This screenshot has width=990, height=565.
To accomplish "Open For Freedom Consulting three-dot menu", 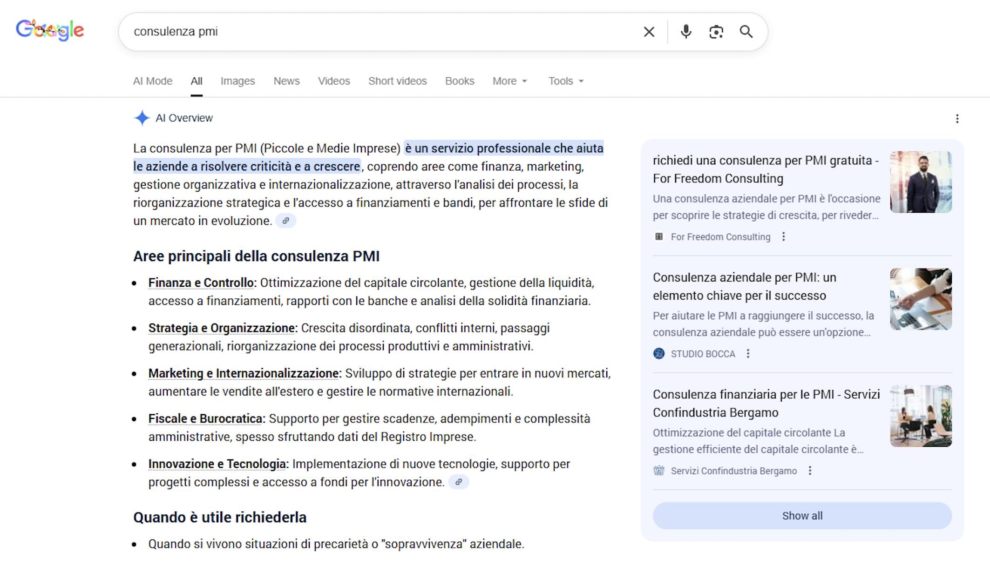I will tap(783, 236).
